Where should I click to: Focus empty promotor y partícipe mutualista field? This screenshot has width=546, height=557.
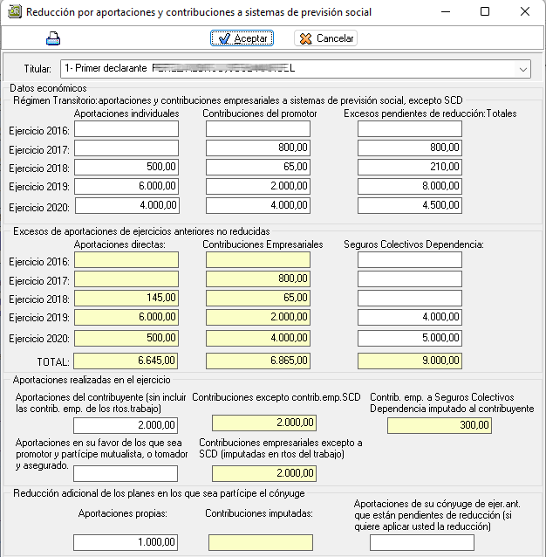(126, 473)
